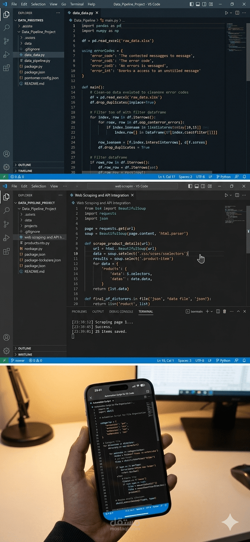The height and width of the screenshot is (542, 250).
Task: Change Python language mode in Data_Pipeline_Project window
Action: point(223,177)
